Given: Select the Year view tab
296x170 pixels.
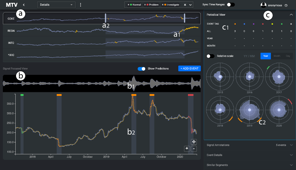Looking at the screenshot, I should (266, 56).
